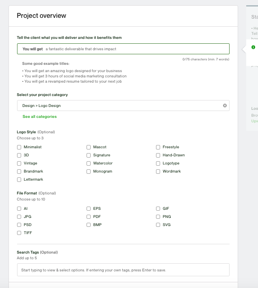This screenshot has height=288, width=258.
Task: Select the GIF file format checkbox
Action: [x=159, y=209]
